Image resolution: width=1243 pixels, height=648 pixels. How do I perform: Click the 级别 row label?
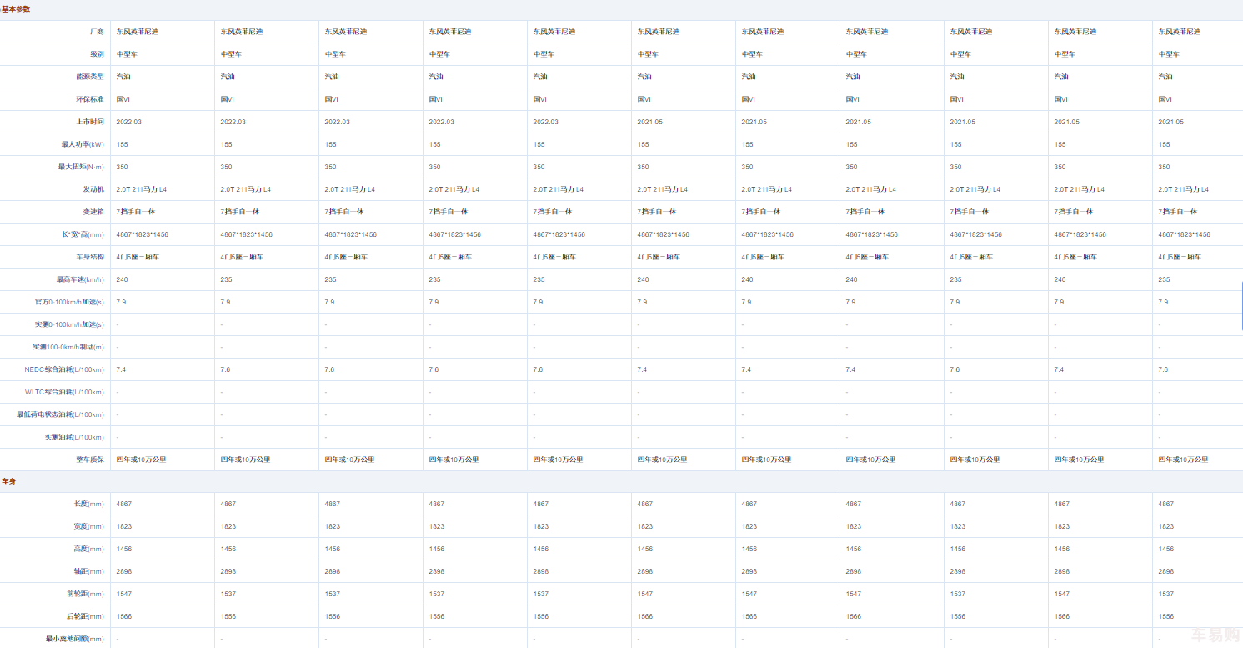[x=97, y=54]
